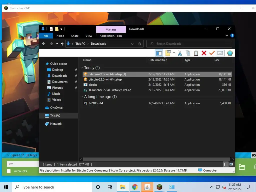Screen dimensions: 256x192
Task: Click the Paste clipboard icon in toolbar
Action: tap(196, 53)
